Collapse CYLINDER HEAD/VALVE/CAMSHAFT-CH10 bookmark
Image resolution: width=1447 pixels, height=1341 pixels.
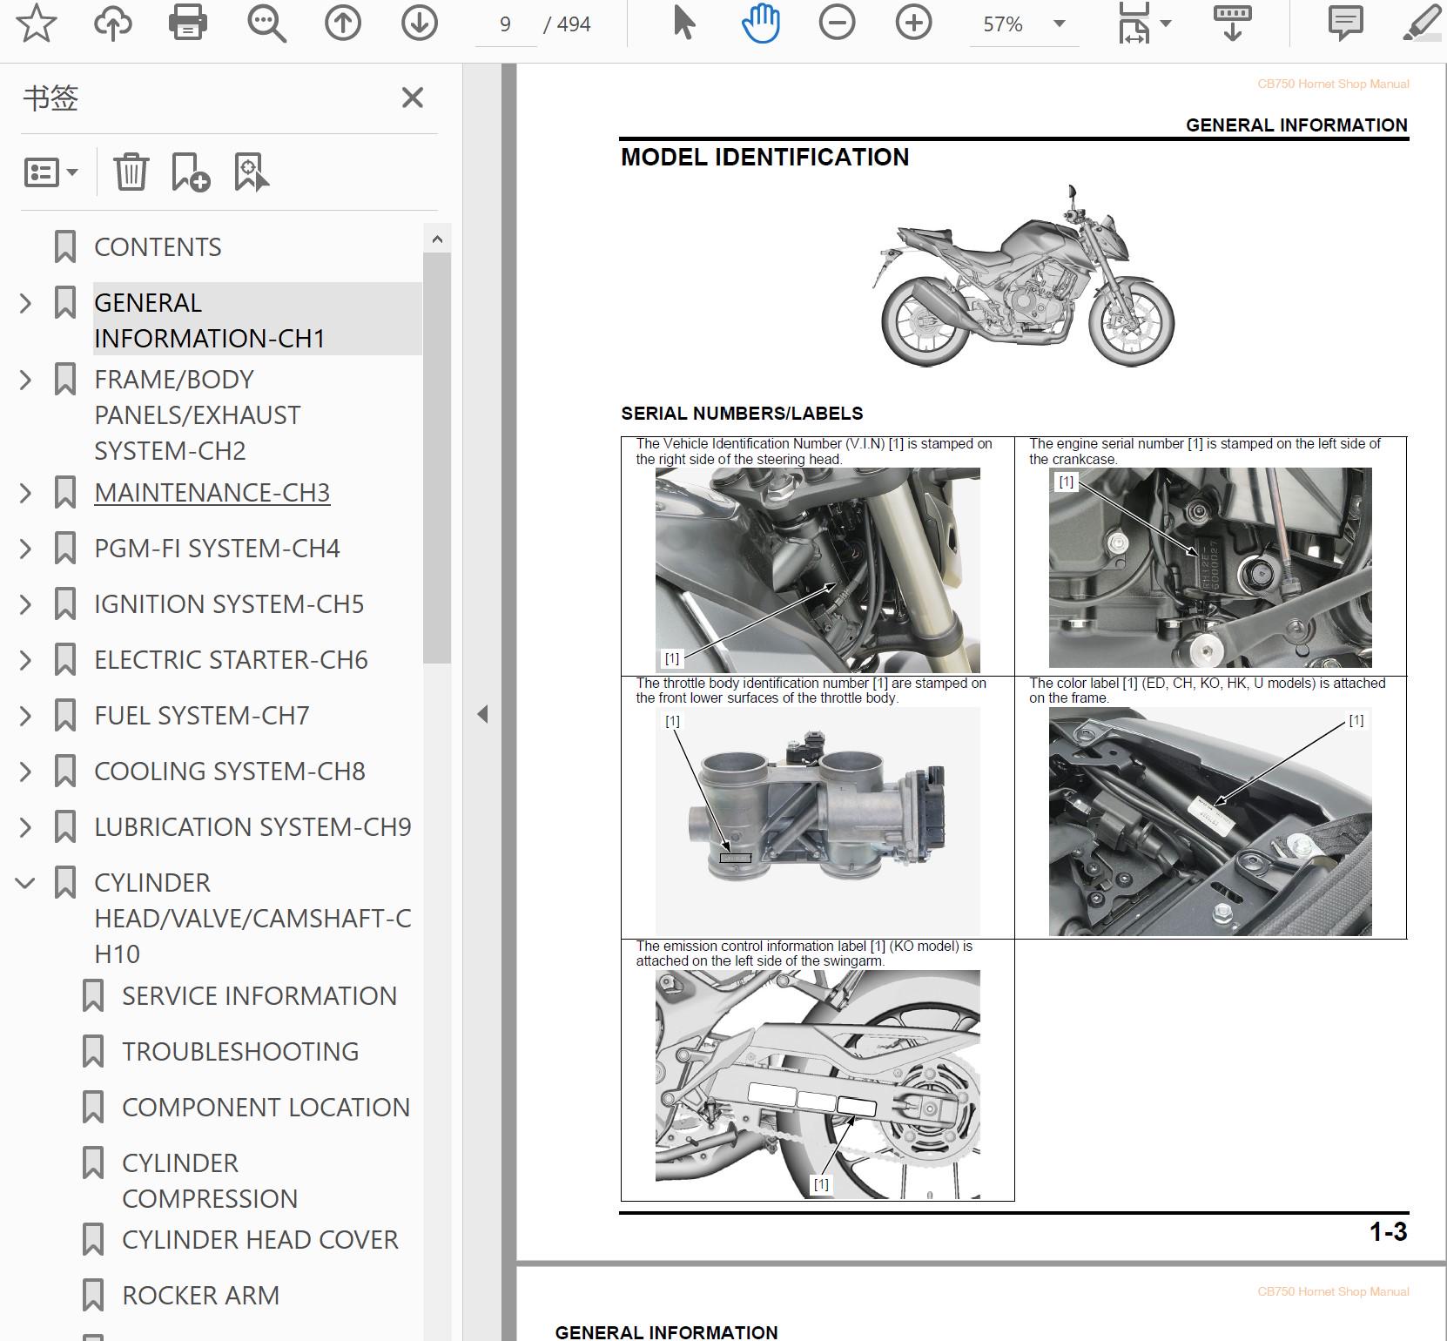click(26, 883)
